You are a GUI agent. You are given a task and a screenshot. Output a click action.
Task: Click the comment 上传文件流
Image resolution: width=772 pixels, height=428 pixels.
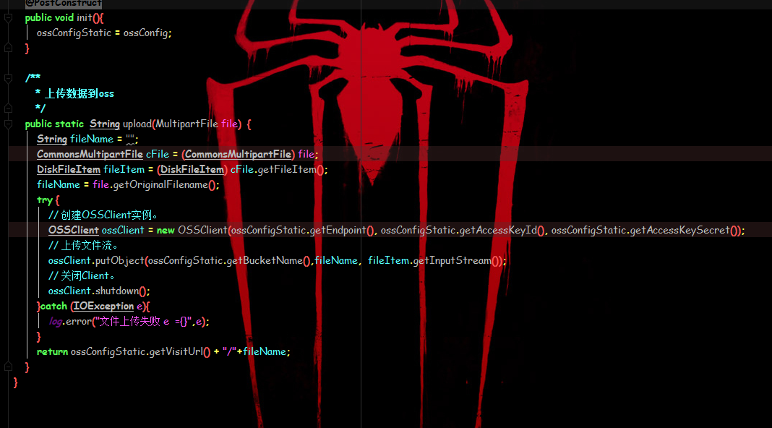click(82, 246)
